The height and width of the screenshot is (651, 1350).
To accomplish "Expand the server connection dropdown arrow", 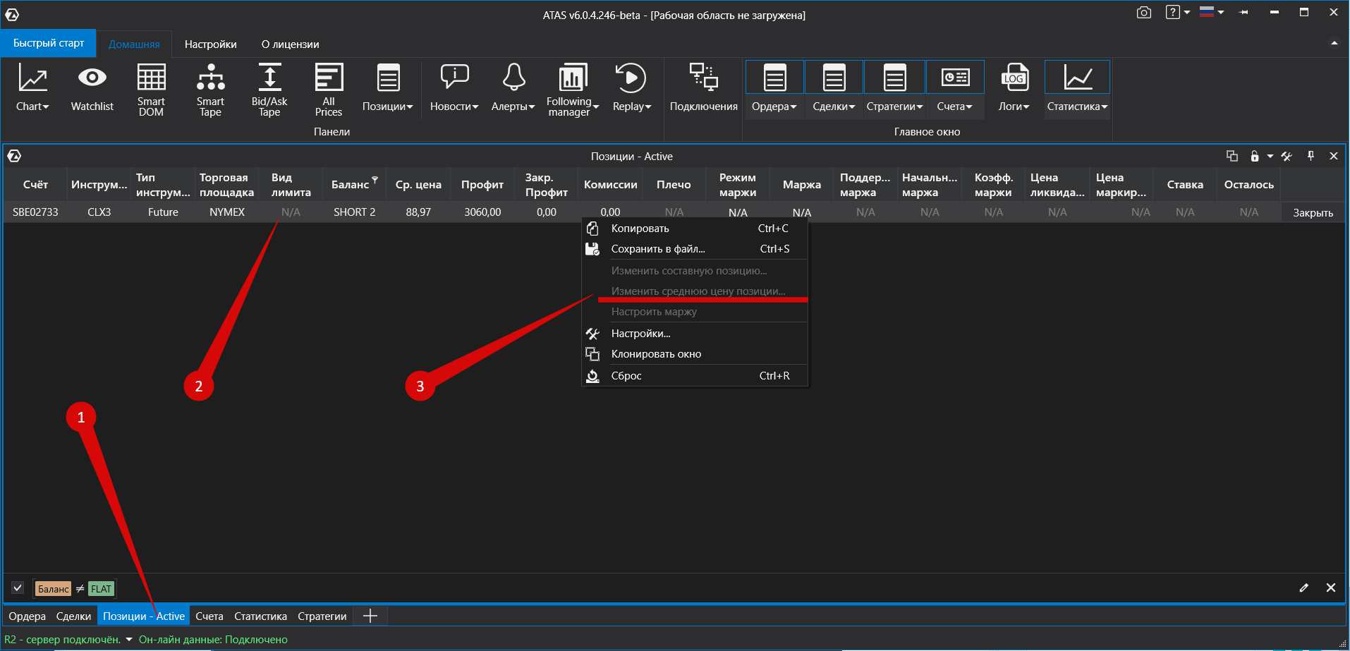I will [129, 640].
